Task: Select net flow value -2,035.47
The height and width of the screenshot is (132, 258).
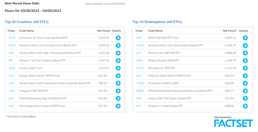Action: [x=230, y=45]
